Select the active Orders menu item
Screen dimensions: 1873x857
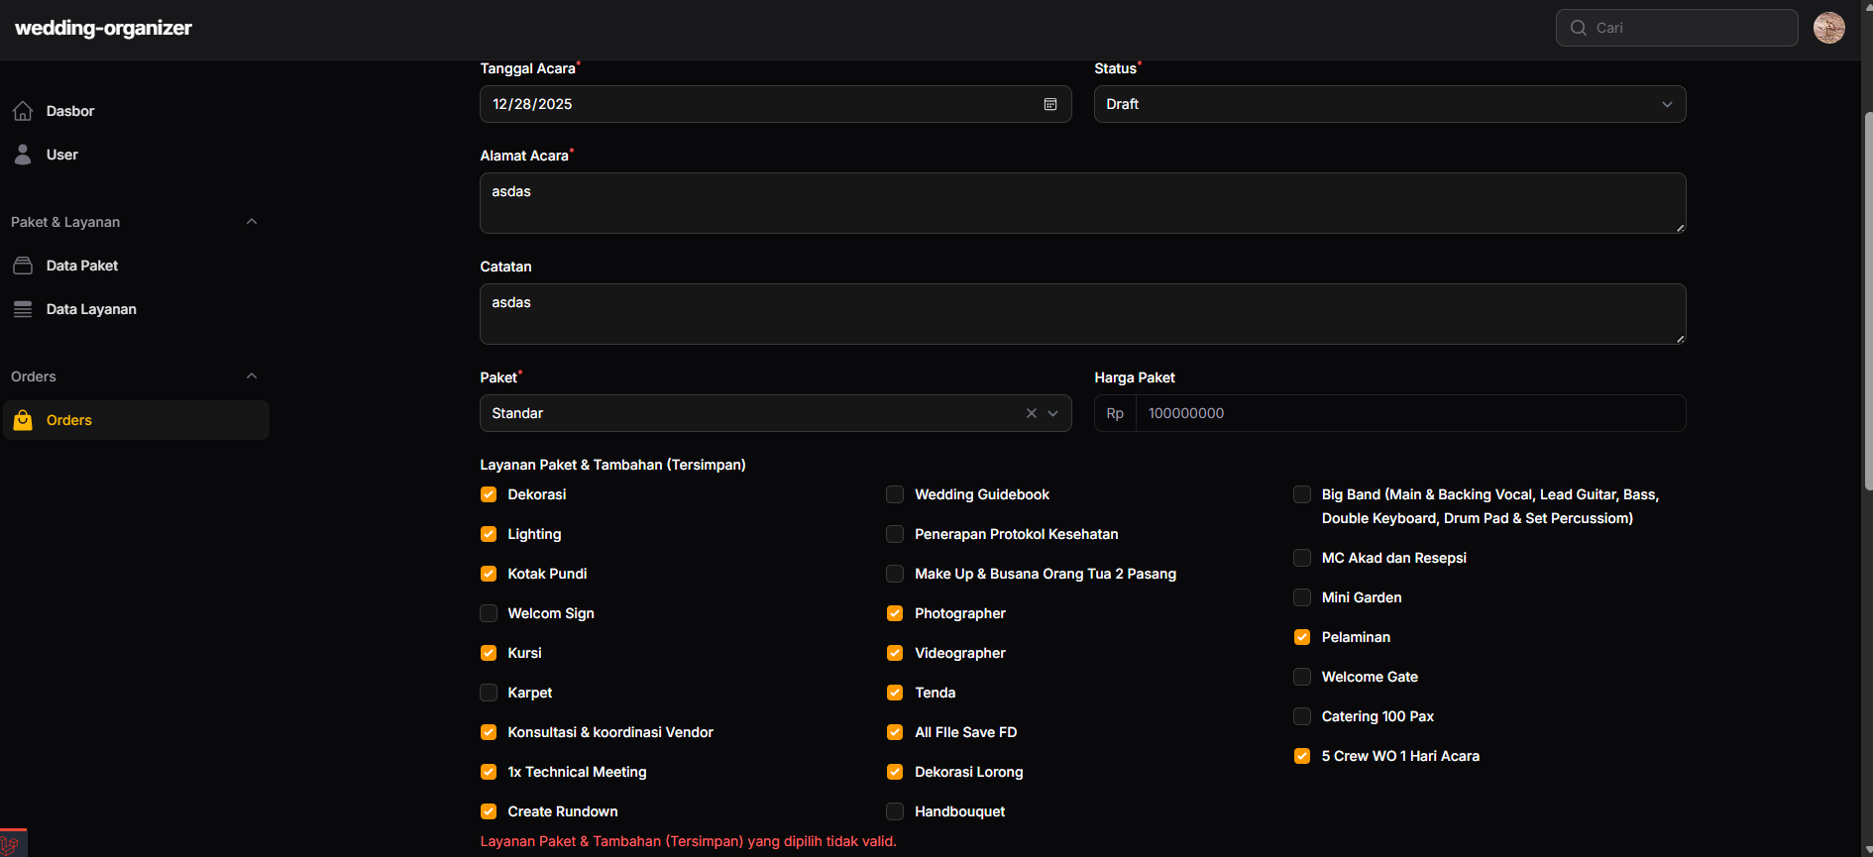(x=136, y=420)
